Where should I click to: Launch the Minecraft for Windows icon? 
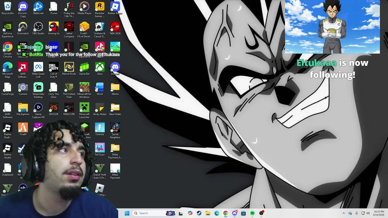point(84,90)
